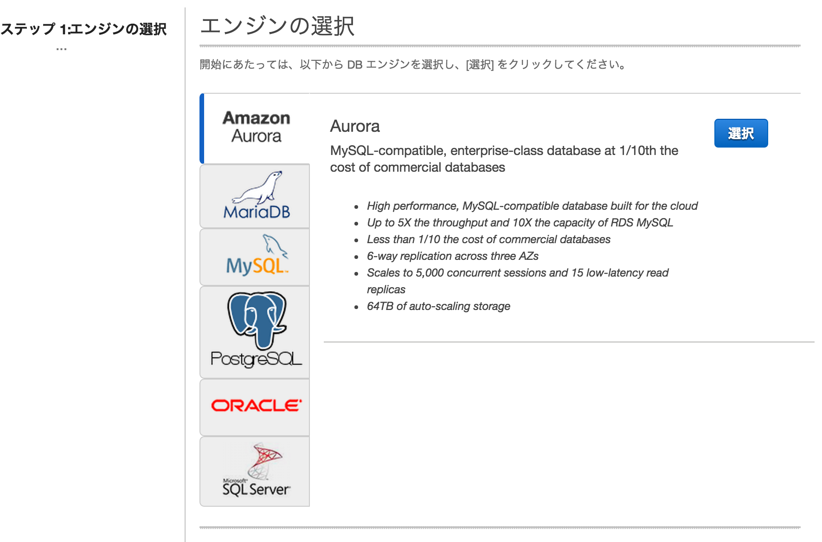Select the Microsoft SQL Server icon
Image resolution: width=822 pixels, height=542 pixels.
(255, 471)
